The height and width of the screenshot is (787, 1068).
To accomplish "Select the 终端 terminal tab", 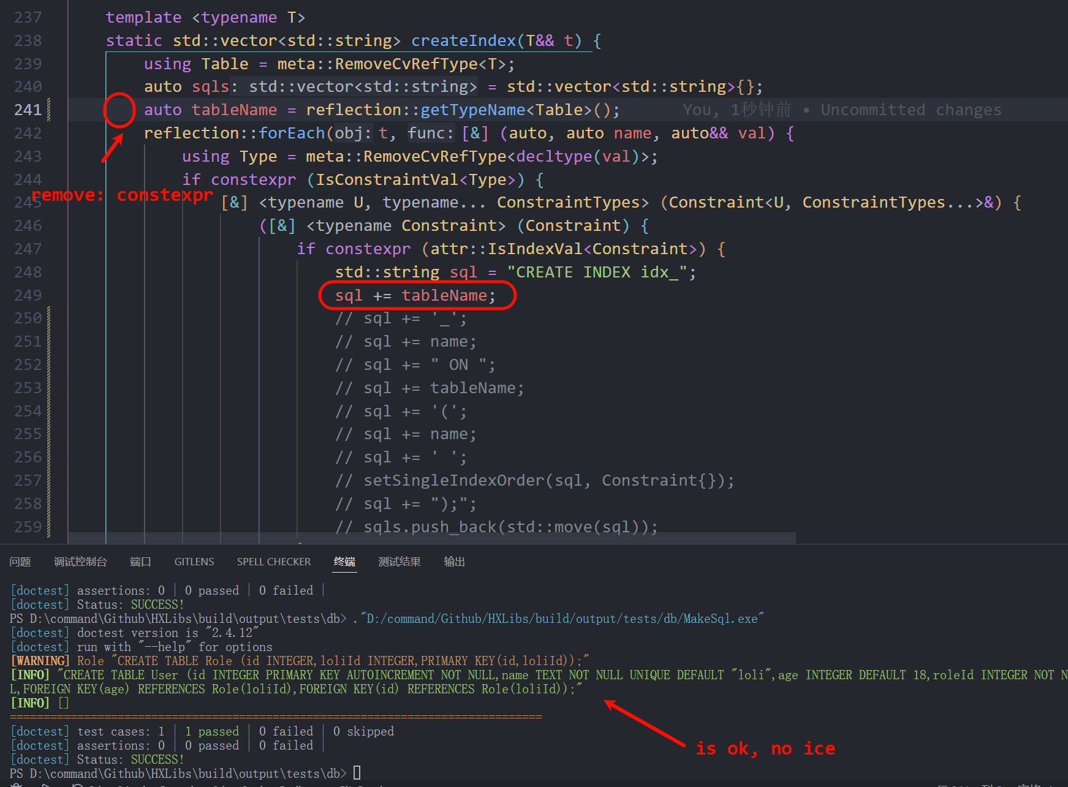I will [344, 562].
